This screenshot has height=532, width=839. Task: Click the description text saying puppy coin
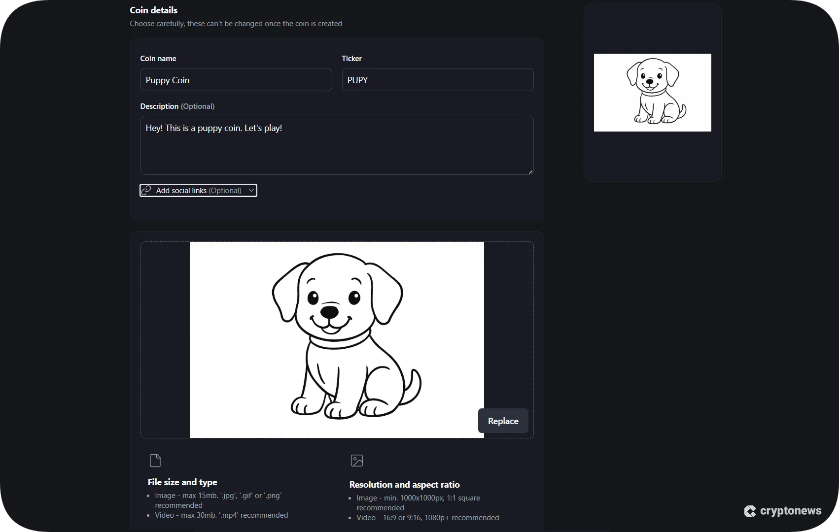click(214, 128)
